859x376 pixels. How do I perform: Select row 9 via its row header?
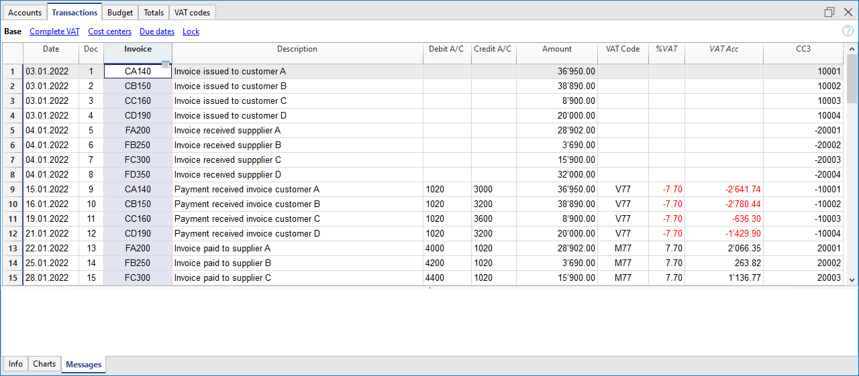click(13, 190)
